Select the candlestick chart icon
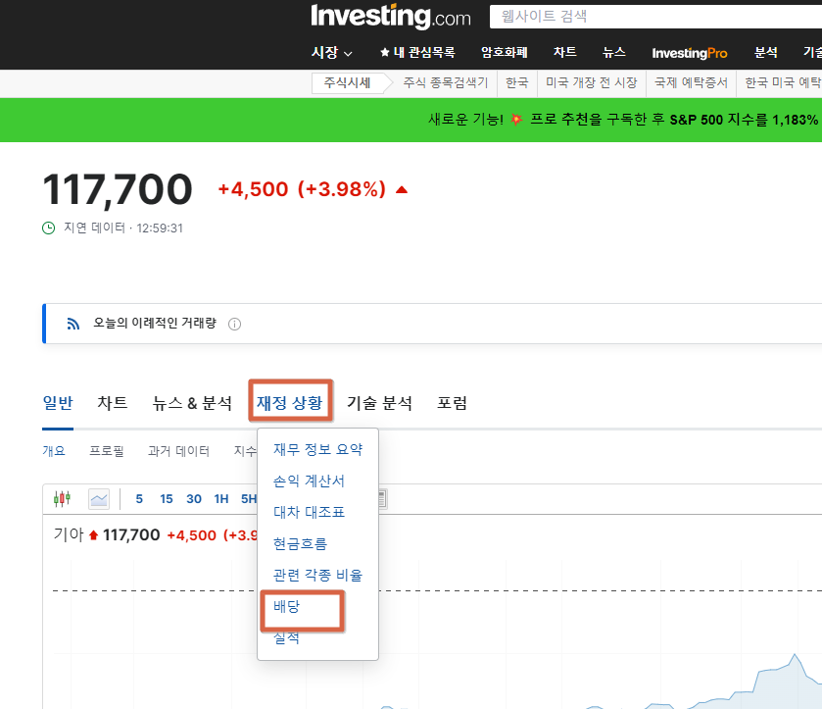822x709 pixels. pyautogui.click(x=61, y=498)
